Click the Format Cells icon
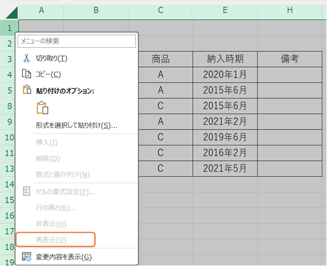The width and height of the screenshot is (327, 266). click(26, 191)
